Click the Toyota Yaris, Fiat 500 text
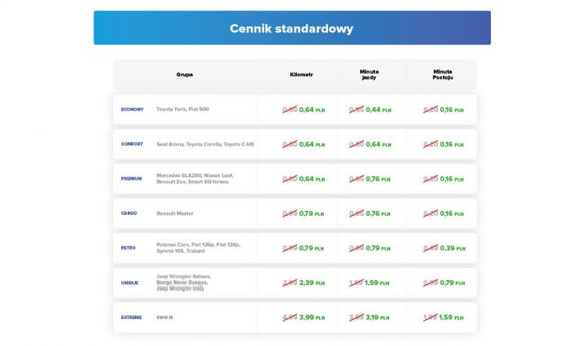 tap(182, 109)
